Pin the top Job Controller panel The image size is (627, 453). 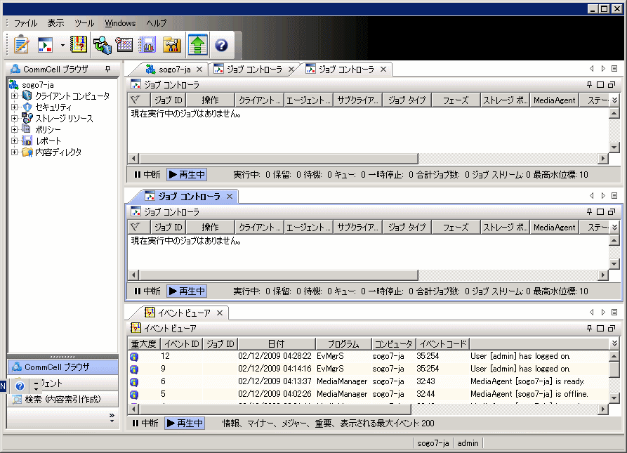[588, 84]
